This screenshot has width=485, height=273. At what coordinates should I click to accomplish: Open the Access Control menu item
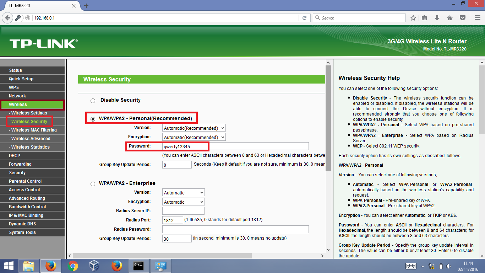pyautogui.click(x=32, y=190)
